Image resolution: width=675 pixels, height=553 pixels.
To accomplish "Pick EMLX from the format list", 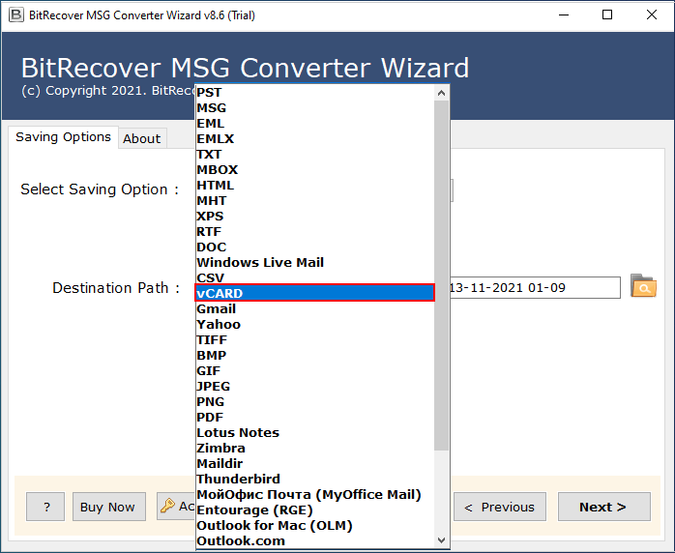I will coord(315,139).
